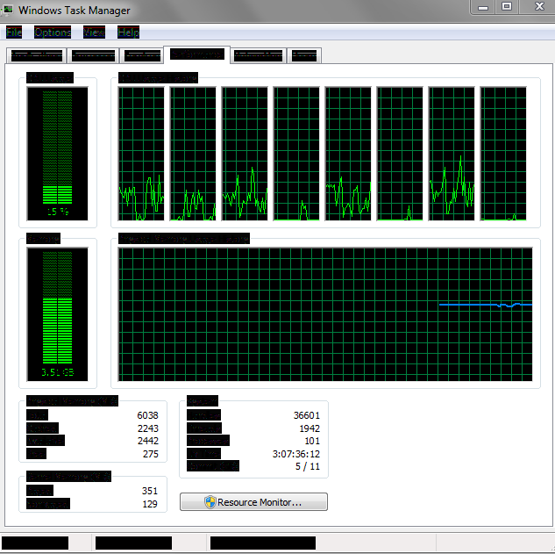Click the CPU usage gauge showing 15 %
Viewport: 555px width, 554px height.
(x=57, y=154)
